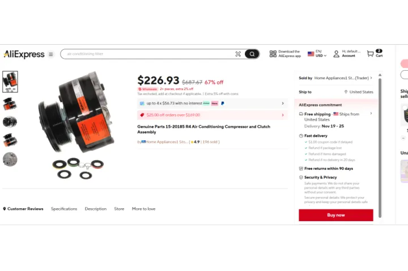This screenshot has height=271, width=408.
Task: Expand the installment payment options row
Action: 212,104
